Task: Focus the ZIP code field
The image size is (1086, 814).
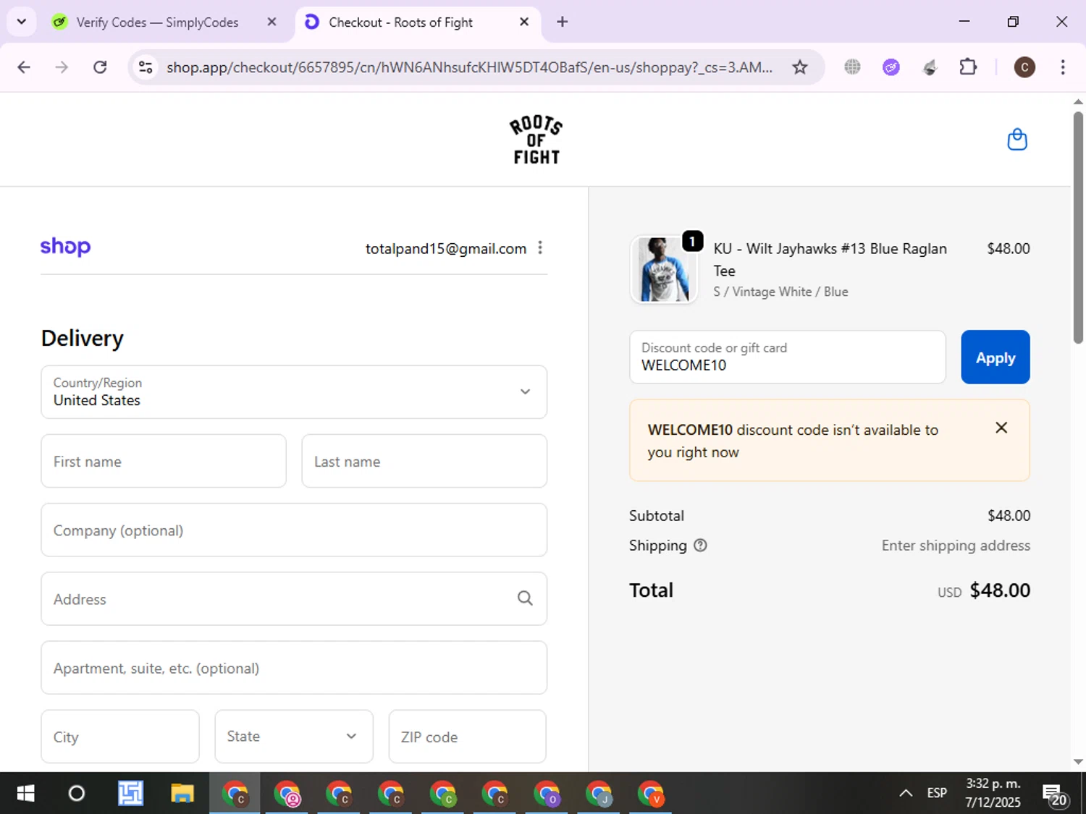Action: (x=468, y=736)
